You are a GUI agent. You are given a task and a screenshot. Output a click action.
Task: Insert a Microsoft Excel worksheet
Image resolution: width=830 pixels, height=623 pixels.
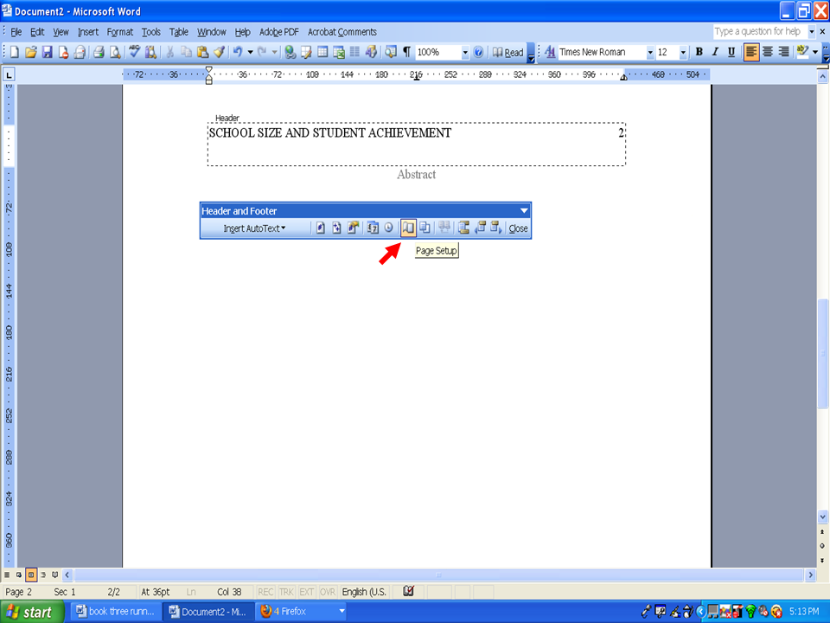pyautogui.click(x=339, y=52)
